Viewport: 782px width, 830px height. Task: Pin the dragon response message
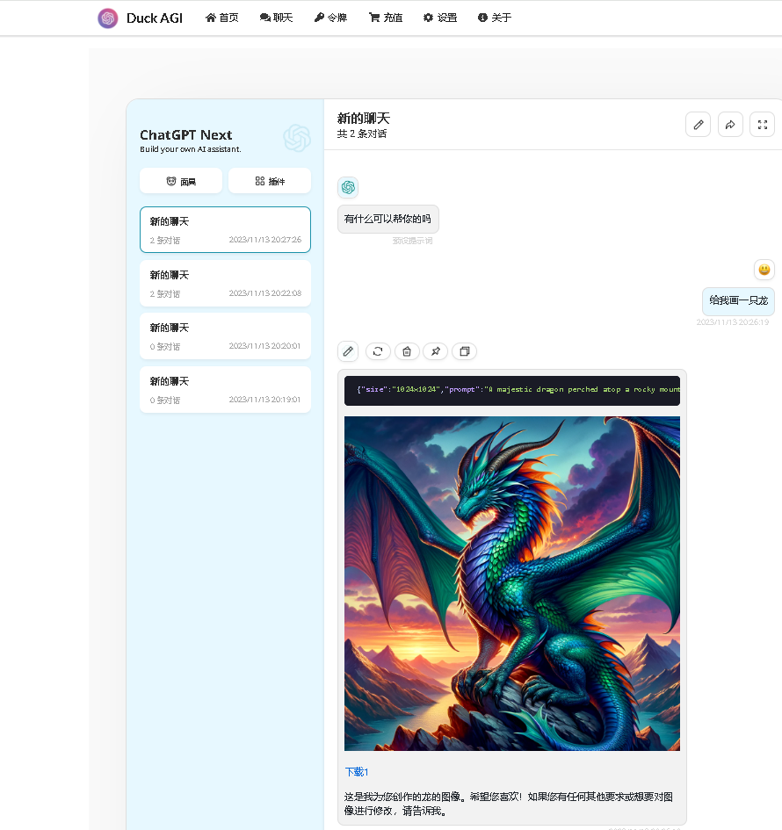[436, 351]
